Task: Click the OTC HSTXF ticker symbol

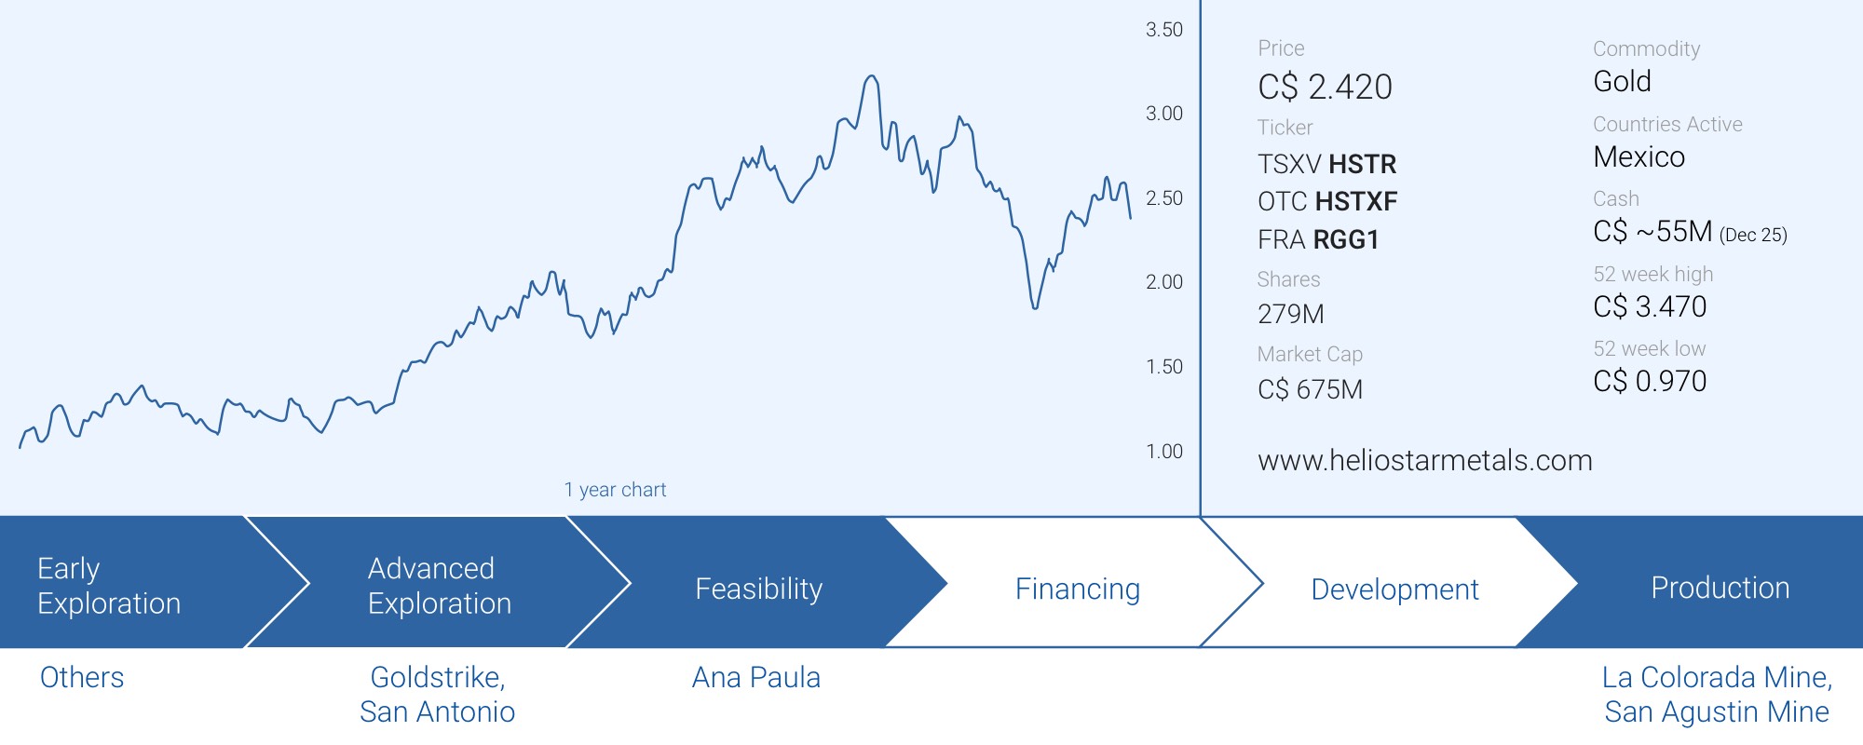Action: [1327, 201]
